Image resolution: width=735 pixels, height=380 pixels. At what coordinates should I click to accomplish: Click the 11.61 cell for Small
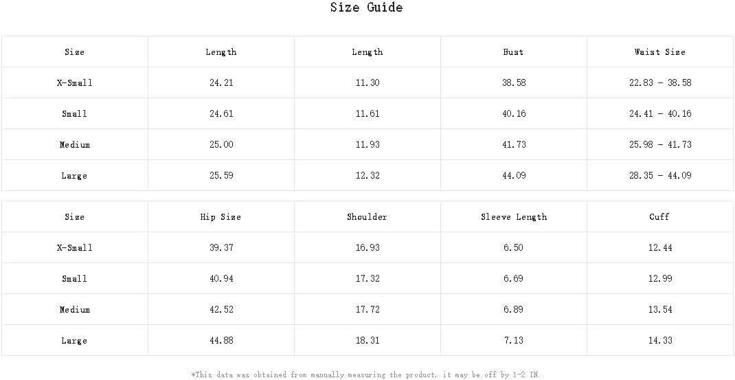pos(367,114)
